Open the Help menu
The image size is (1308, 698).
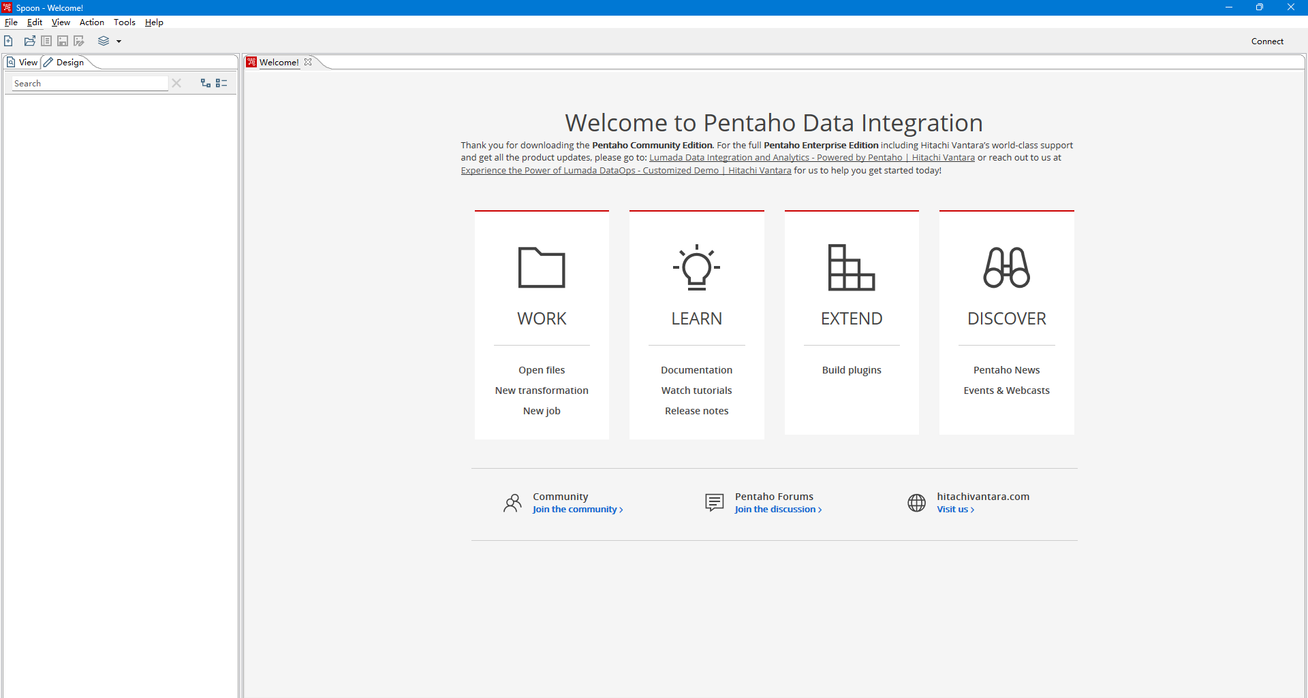(x=154, y=22)
